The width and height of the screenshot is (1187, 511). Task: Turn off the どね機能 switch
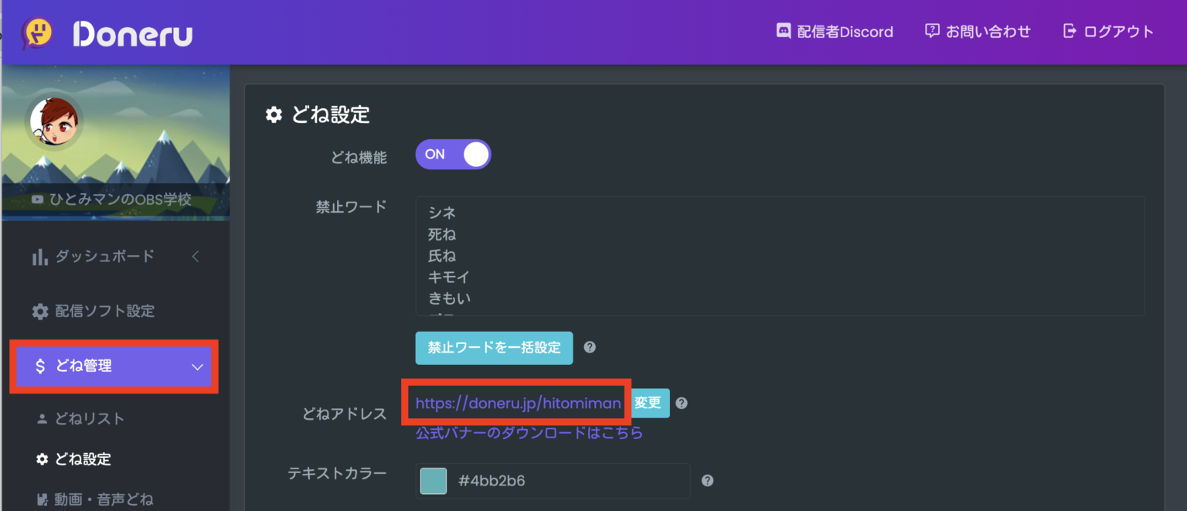pos(453,154)
